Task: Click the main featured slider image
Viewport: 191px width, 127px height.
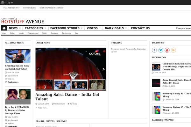Action: [71, 63]
